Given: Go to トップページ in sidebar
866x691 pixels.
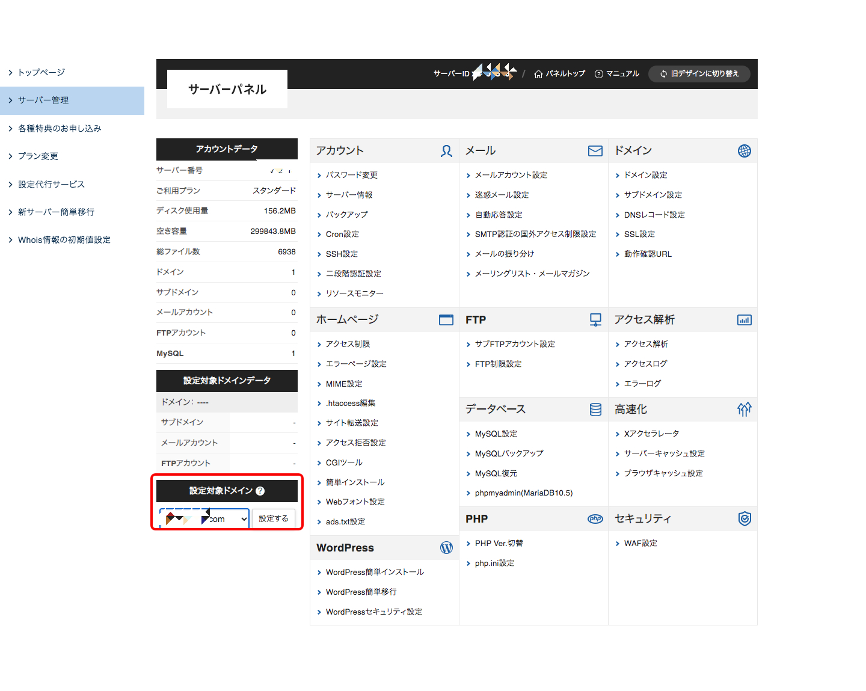Looking at the screenshot, I should (41, 72).
